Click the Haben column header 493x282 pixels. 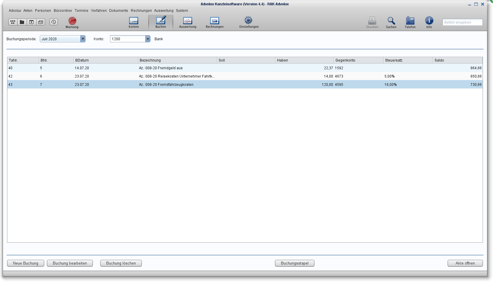[x=305, y=60]
